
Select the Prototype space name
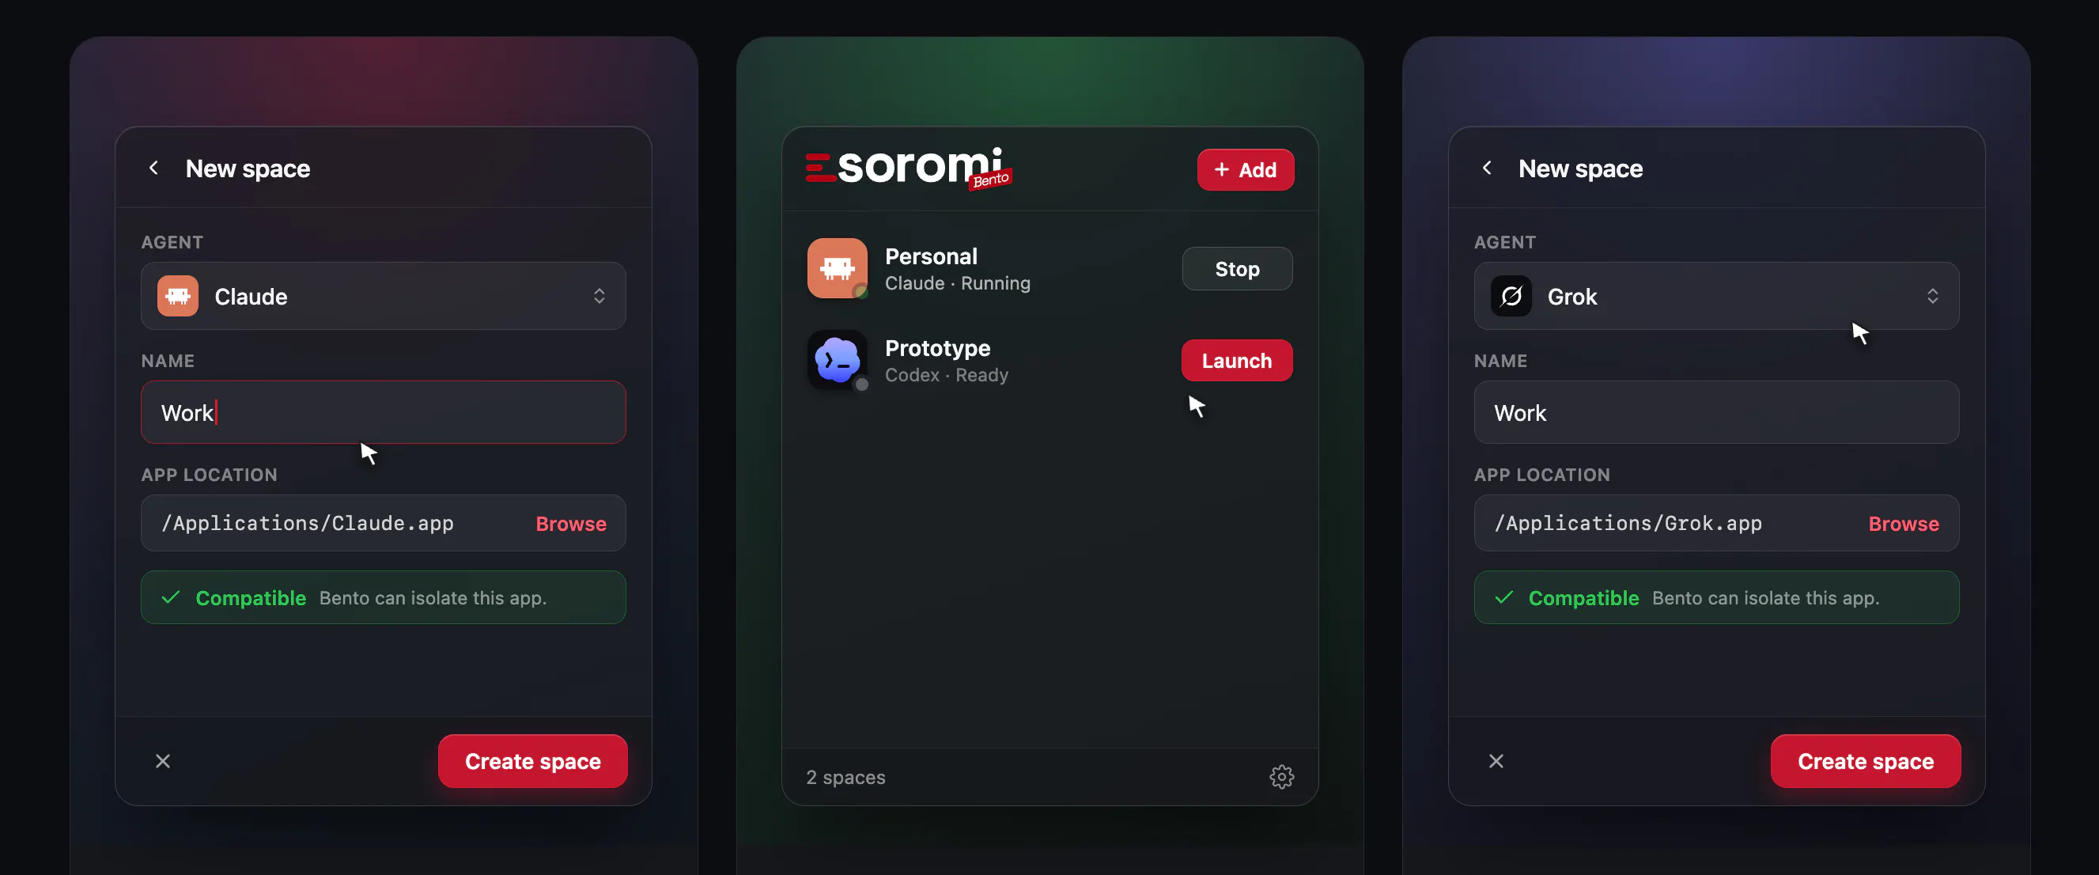pos(937,348)
